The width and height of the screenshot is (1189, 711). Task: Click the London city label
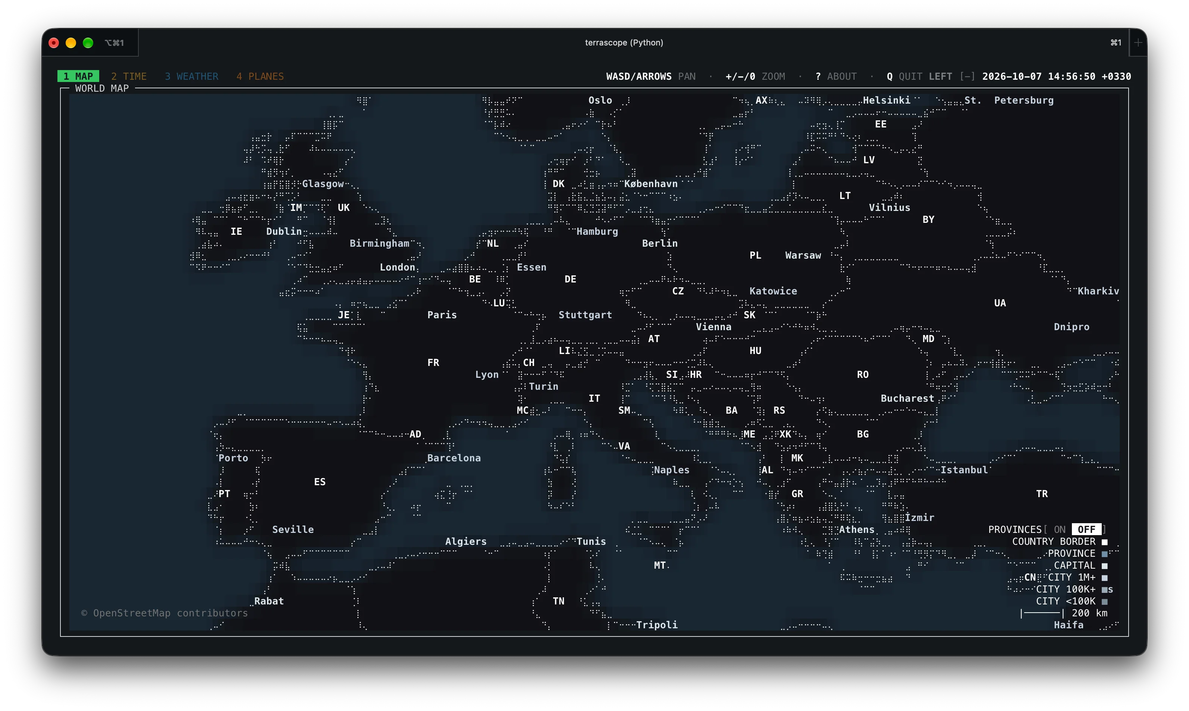click(x=398, y=267)
